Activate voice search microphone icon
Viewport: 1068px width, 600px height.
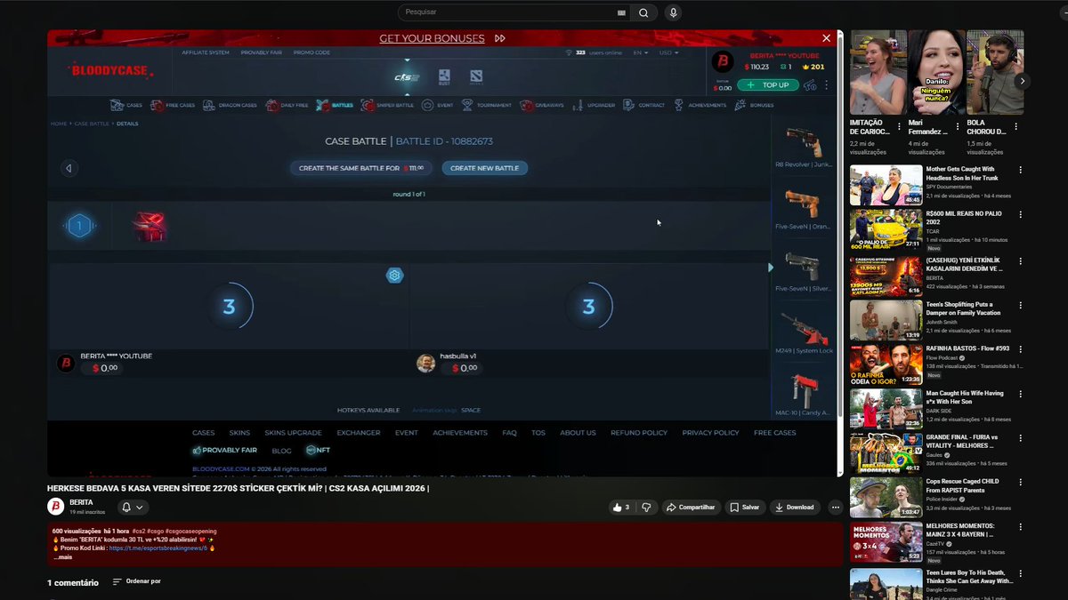673,12
